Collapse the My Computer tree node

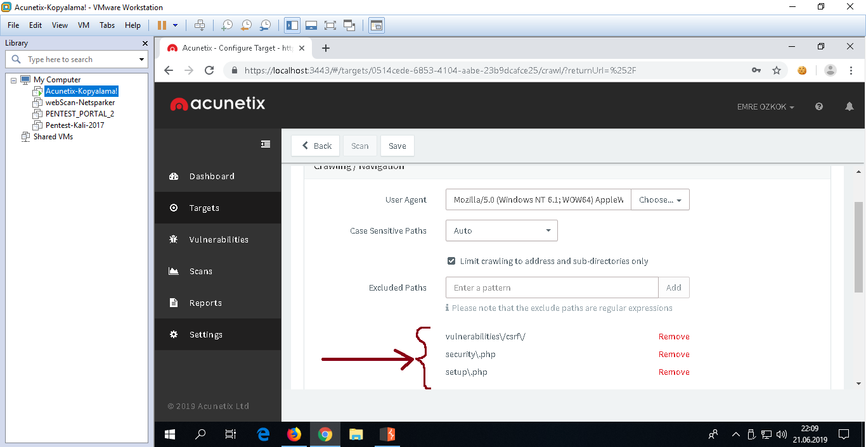point(14,80)
